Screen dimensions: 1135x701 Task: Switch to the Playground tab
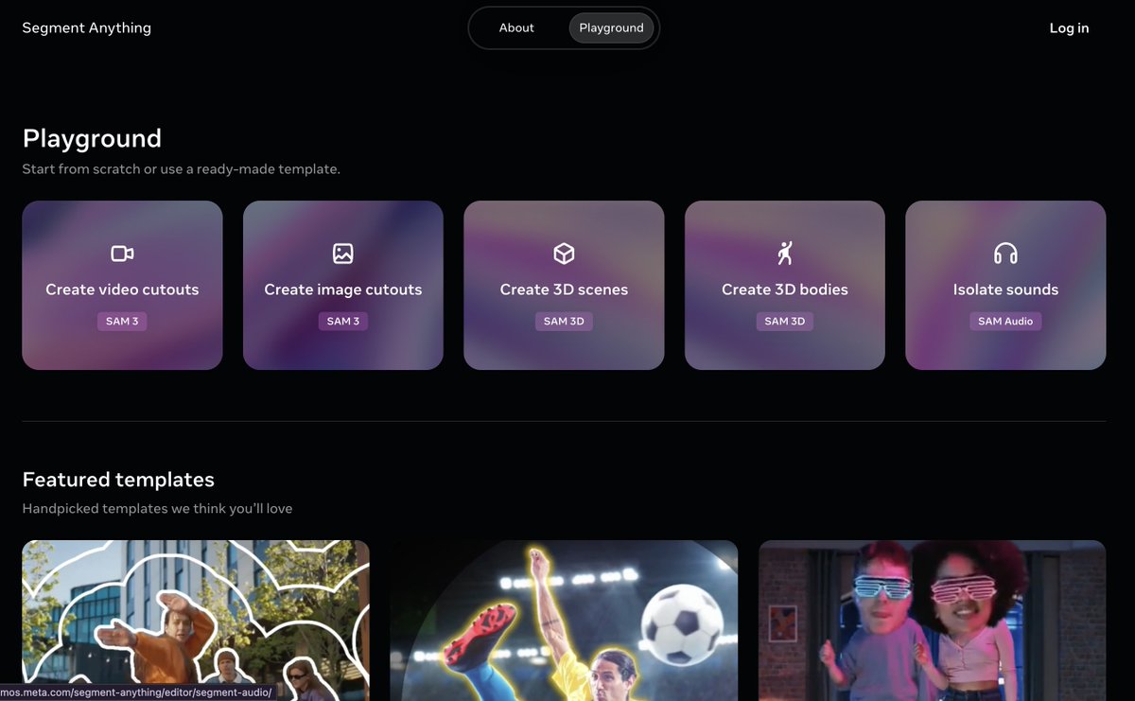point(611,28)
